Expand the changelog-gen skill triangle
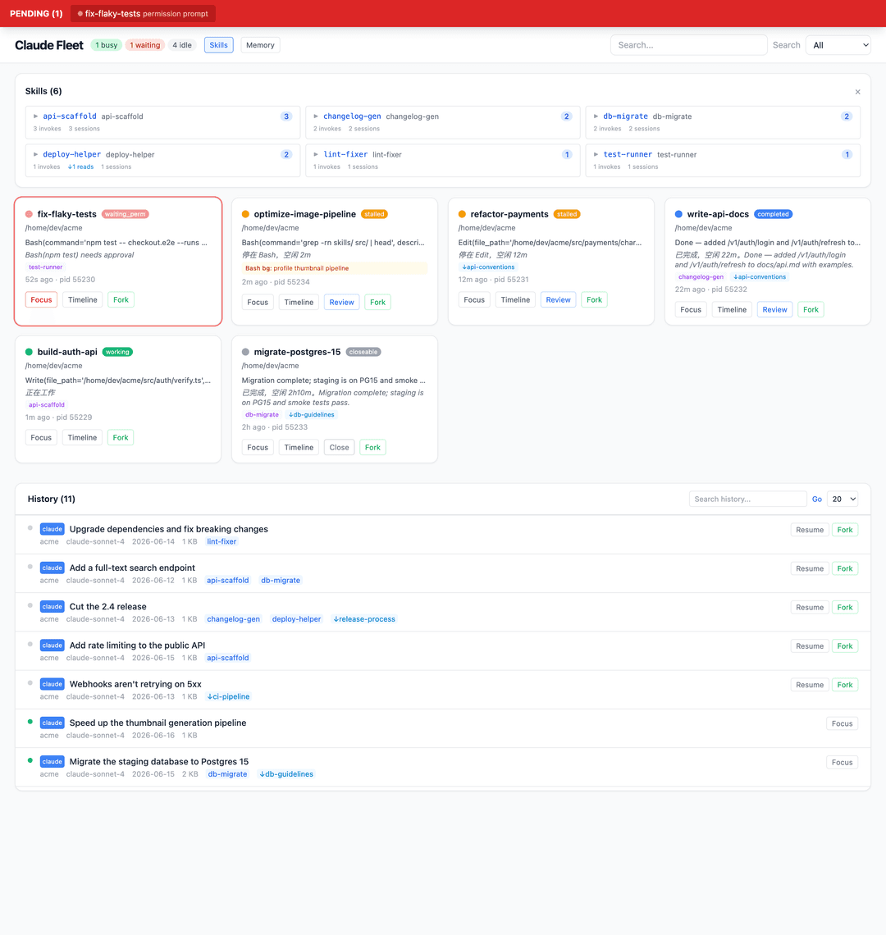 pos(316,116)
